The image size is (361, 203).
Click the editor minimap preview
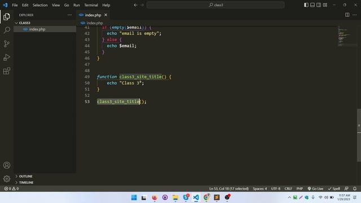347,37
